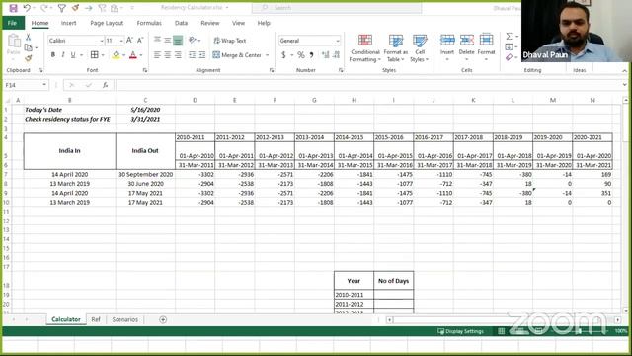Click the red Font Color swatch
Image resolution: width=632 pixels, height=356 pixels.
click(133, 55)
